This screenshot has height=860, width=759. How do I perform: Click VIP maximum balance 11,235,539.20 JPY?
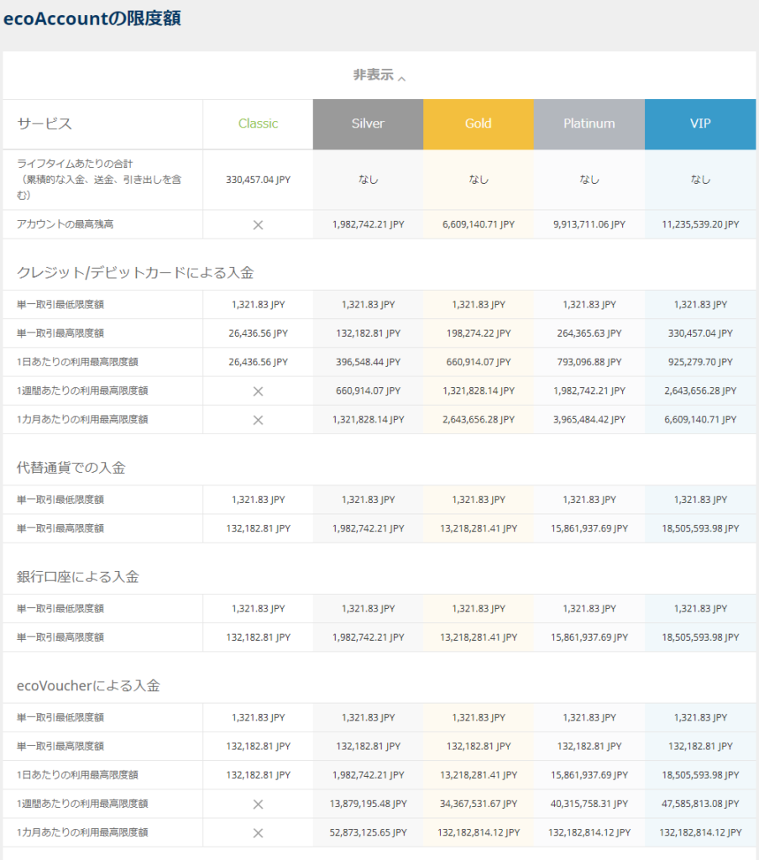pos(700,224)
